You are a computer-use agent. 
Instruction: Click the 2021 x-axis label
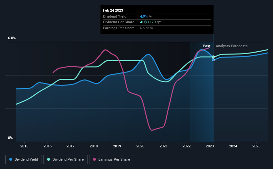[x=164, y=146]
